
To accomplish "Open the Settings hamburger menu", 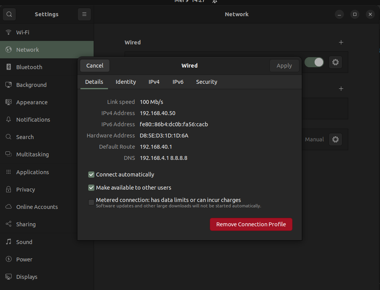I will (84, 14).
